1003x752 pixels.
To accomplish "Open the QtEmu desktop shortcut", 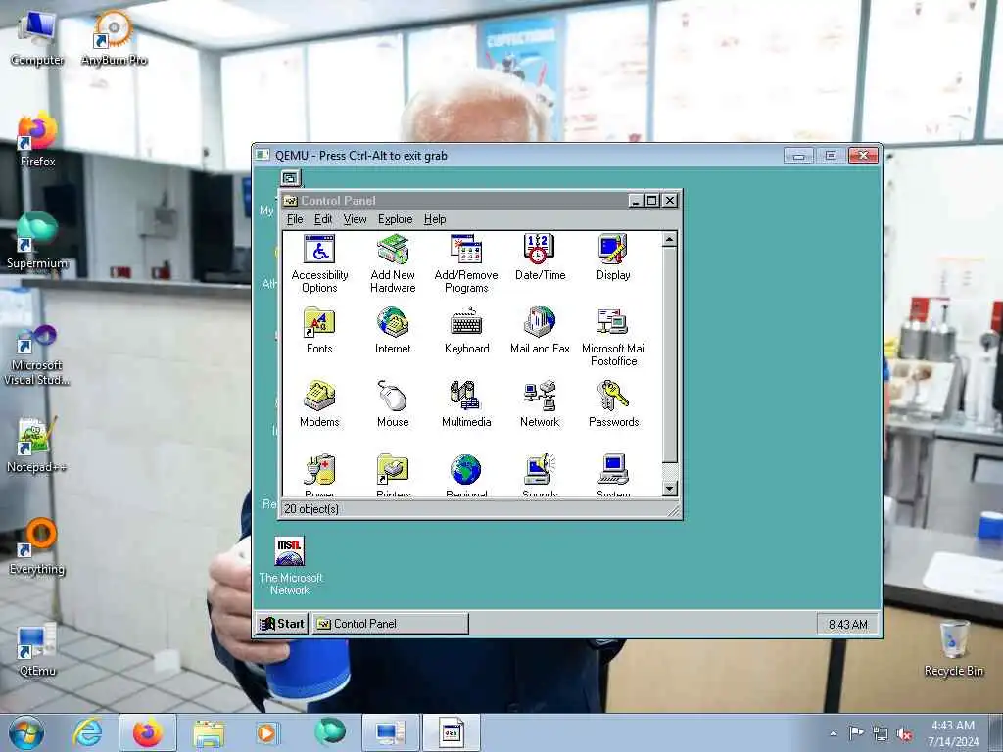I will (x=37, y=649).
